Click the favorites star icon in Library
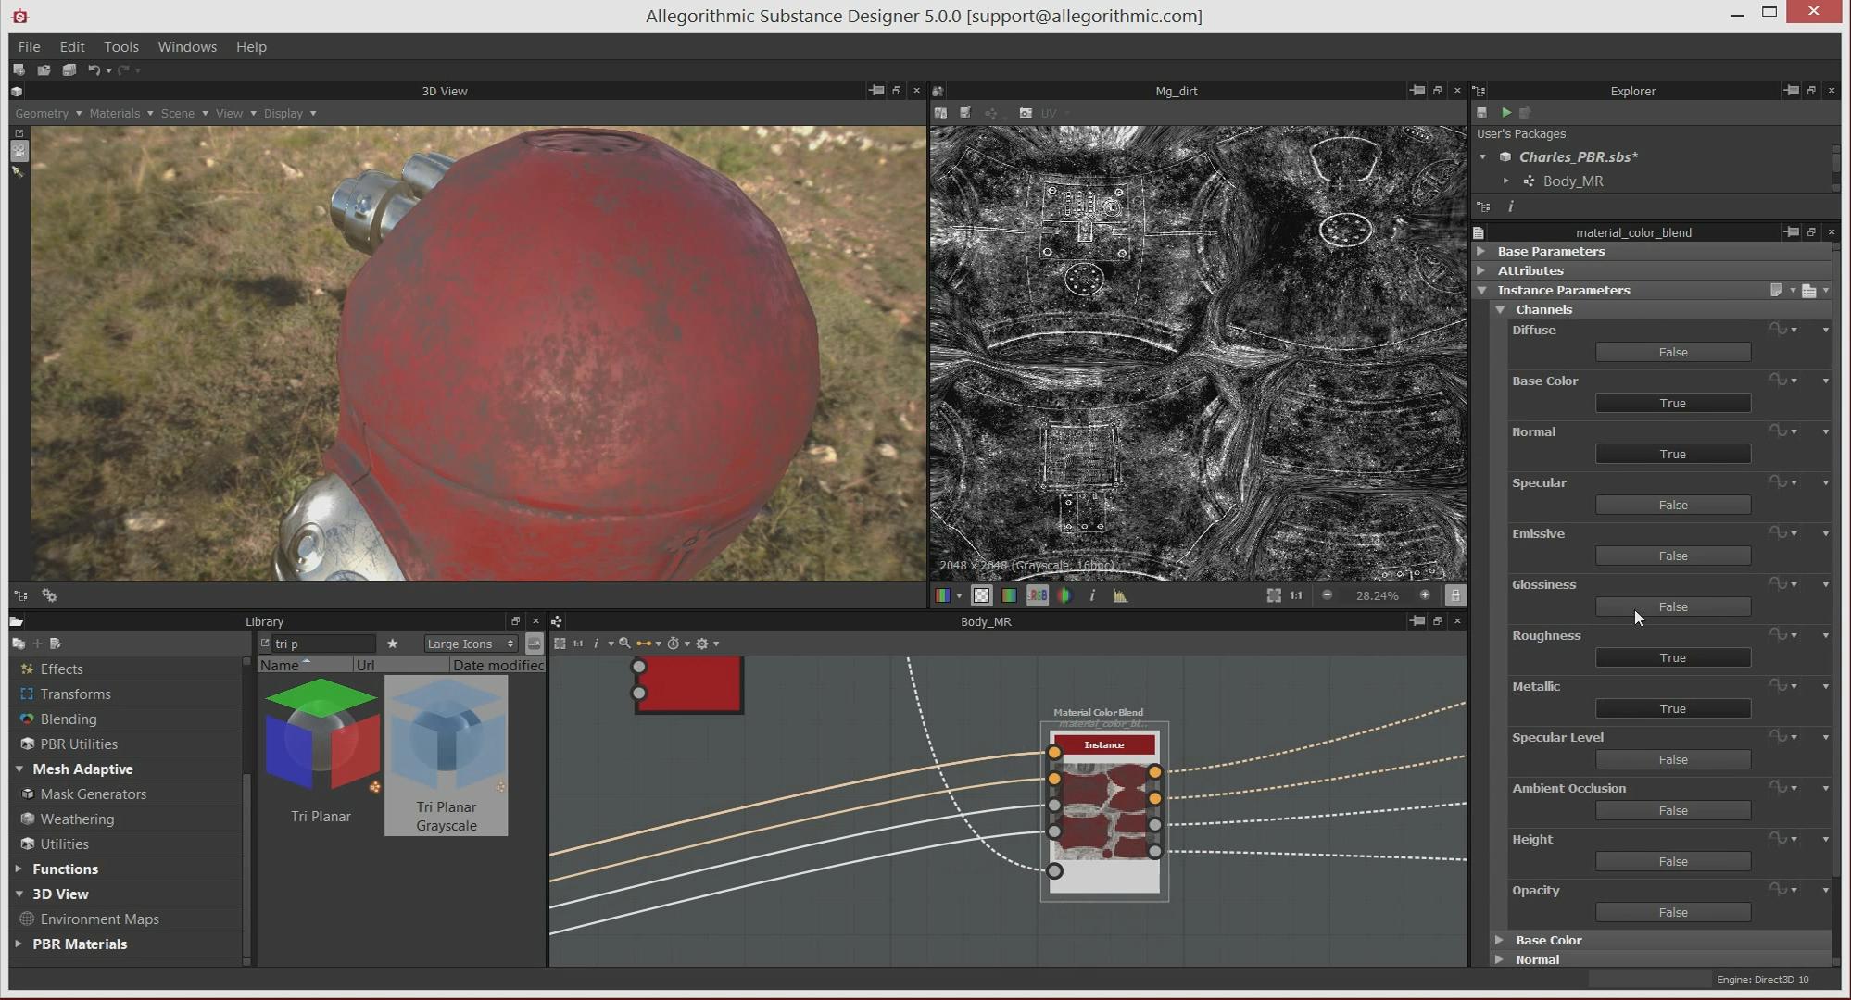 [392, 644]
